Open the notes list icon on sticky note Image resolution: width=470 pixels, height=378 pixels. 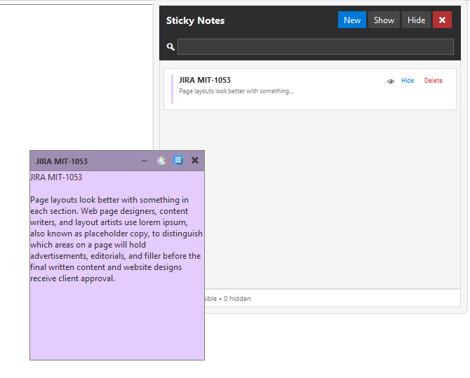pyautogui.click(x=178, y=161)
